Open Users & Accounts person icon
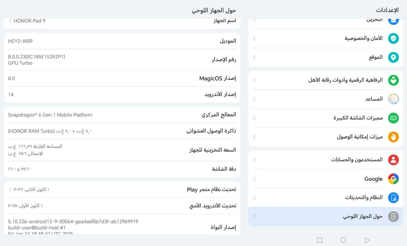The height and width of the screenshot is (246, 407). (x=393, y=160)
